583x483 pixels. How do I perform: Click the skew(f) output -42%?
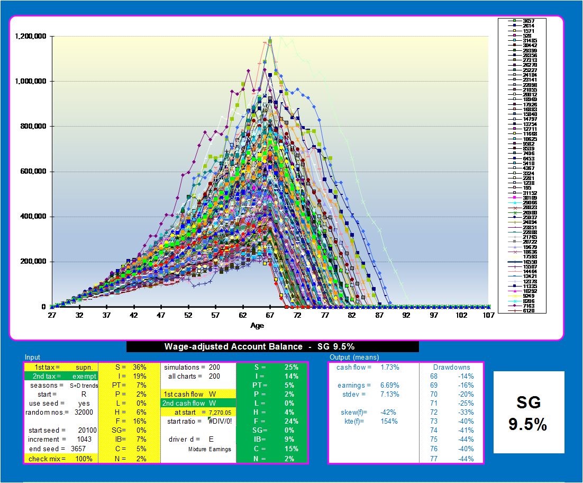[x=388, y=413]
